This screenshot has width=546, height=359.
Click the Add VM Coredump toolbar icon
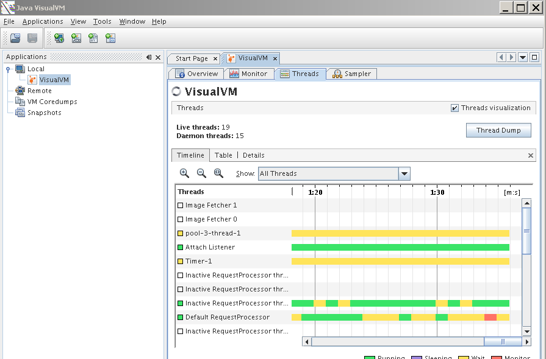(x=93, y=38)
